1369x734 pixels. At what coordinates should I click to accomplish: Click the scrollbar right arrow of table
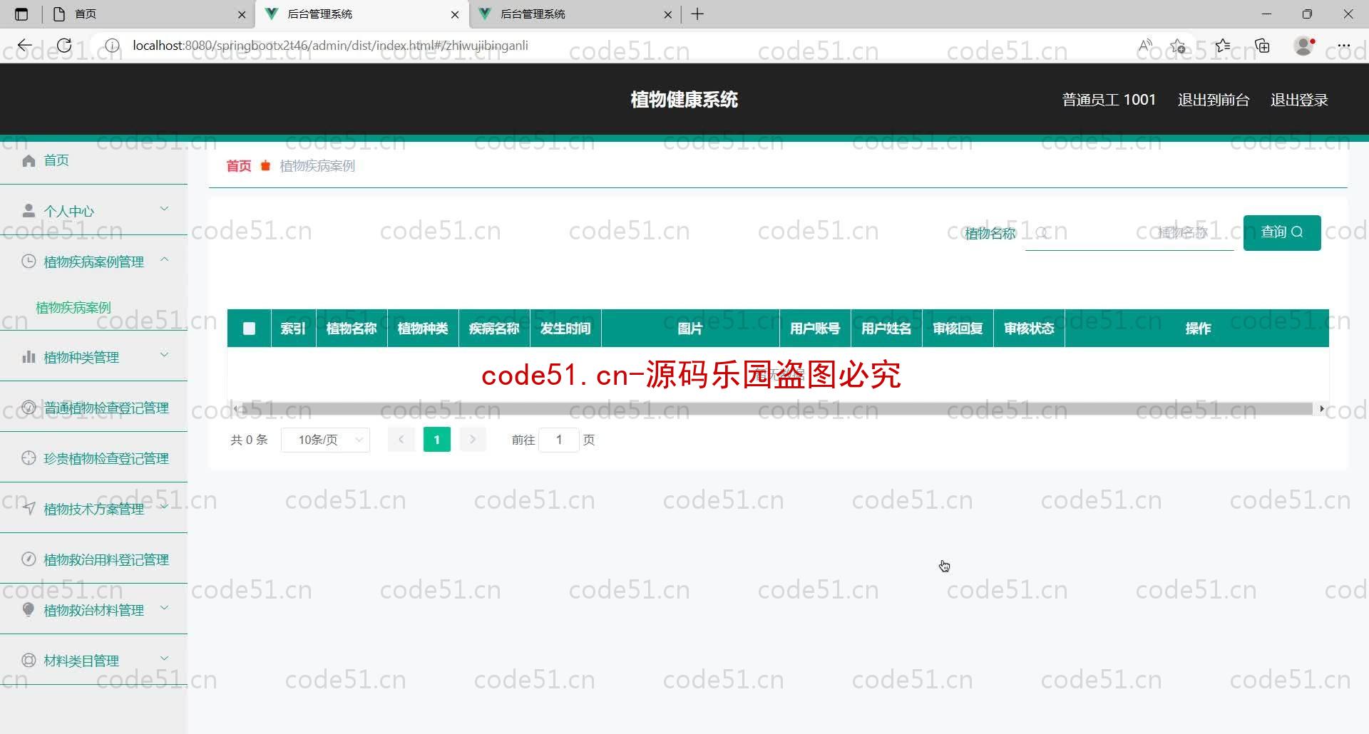coord(1321,409)
